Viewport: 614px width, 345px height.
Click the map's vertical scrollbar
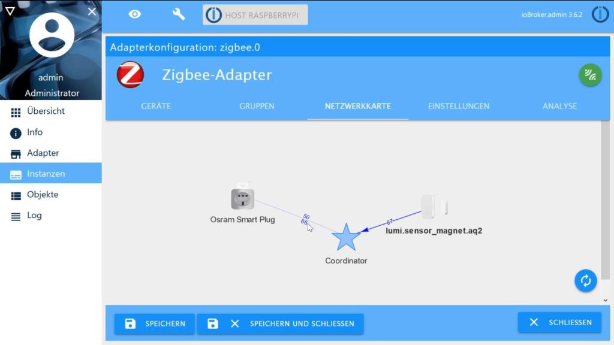click(x=605, y=199)
